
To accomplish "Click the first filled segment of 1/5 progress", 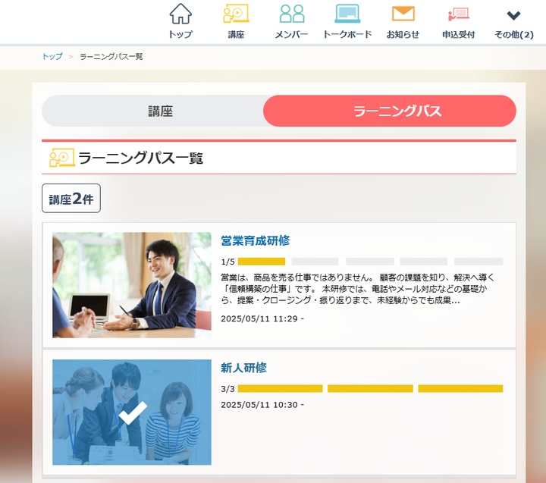I will pos(262,262).
